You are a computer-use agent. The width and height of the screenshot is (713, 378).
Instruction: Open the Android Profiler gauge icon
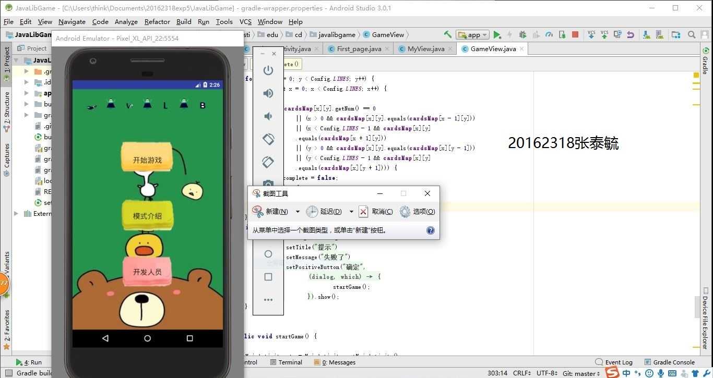(549, 34)
